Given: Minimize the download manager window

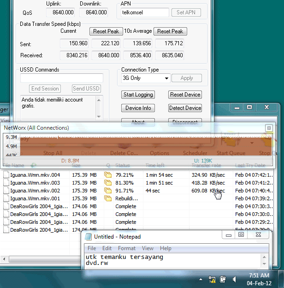Looking at the screenshot, I should (x=237, y=107).
